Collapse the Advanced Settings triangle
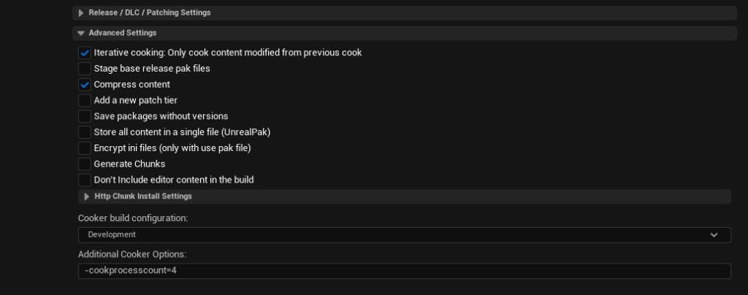The image size is (748, 295). (x=80, y=34)
